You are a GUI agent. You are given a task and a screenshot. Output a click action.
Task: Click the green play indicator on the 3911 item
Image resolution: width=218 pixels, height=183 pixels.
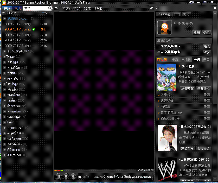pos(34,29)
